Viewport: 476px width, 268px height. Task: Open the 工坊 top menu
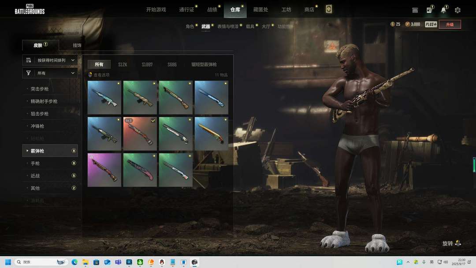point(286,10)
